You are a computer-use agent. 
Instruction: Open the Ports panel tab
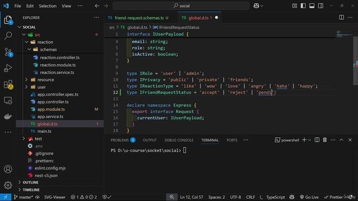232,140
